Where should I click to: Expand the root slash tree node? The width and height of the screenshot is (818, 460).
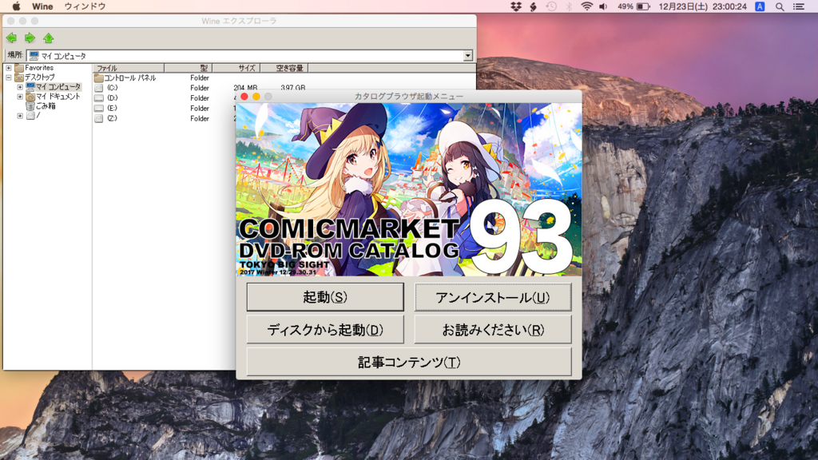click(20, 116)
